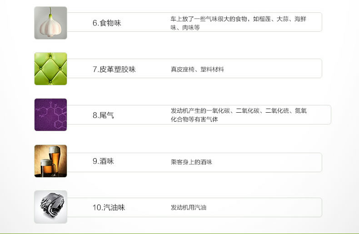Select the 10.汽油味 heading
Screen dimensions: 359x234
(109, 208)
